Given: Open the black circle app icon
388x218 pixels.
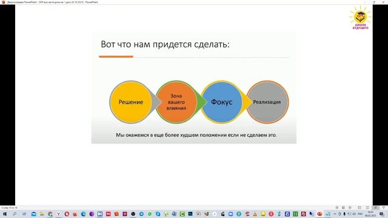Looking at the screenshot, I should [x=133, y=214].
